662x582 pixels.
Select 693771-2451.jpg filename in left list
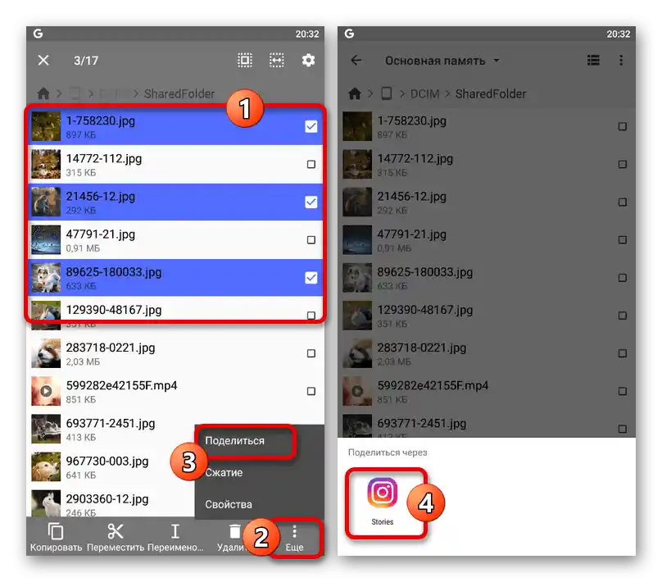coord(110,423)
